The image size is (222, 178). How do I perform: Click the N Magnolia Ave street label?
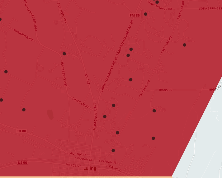coord(95,116)
